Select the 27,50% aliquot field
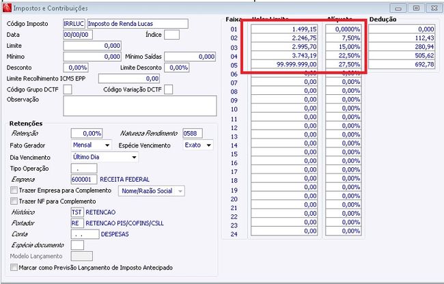Image resolution: width=444 pixels, height=284 pixels. click(343, 64)
